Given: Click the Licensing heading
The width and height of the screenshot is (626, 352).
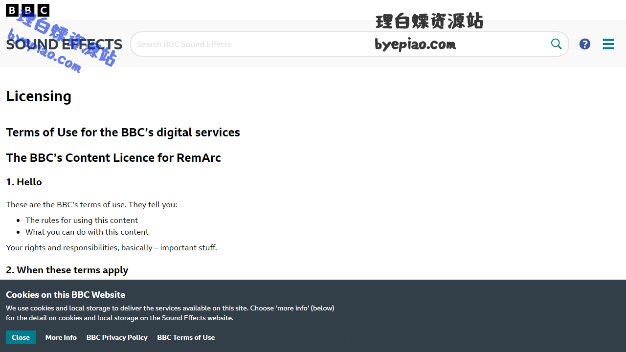Looking at the screenshot, I should click(x=39, y=96).
